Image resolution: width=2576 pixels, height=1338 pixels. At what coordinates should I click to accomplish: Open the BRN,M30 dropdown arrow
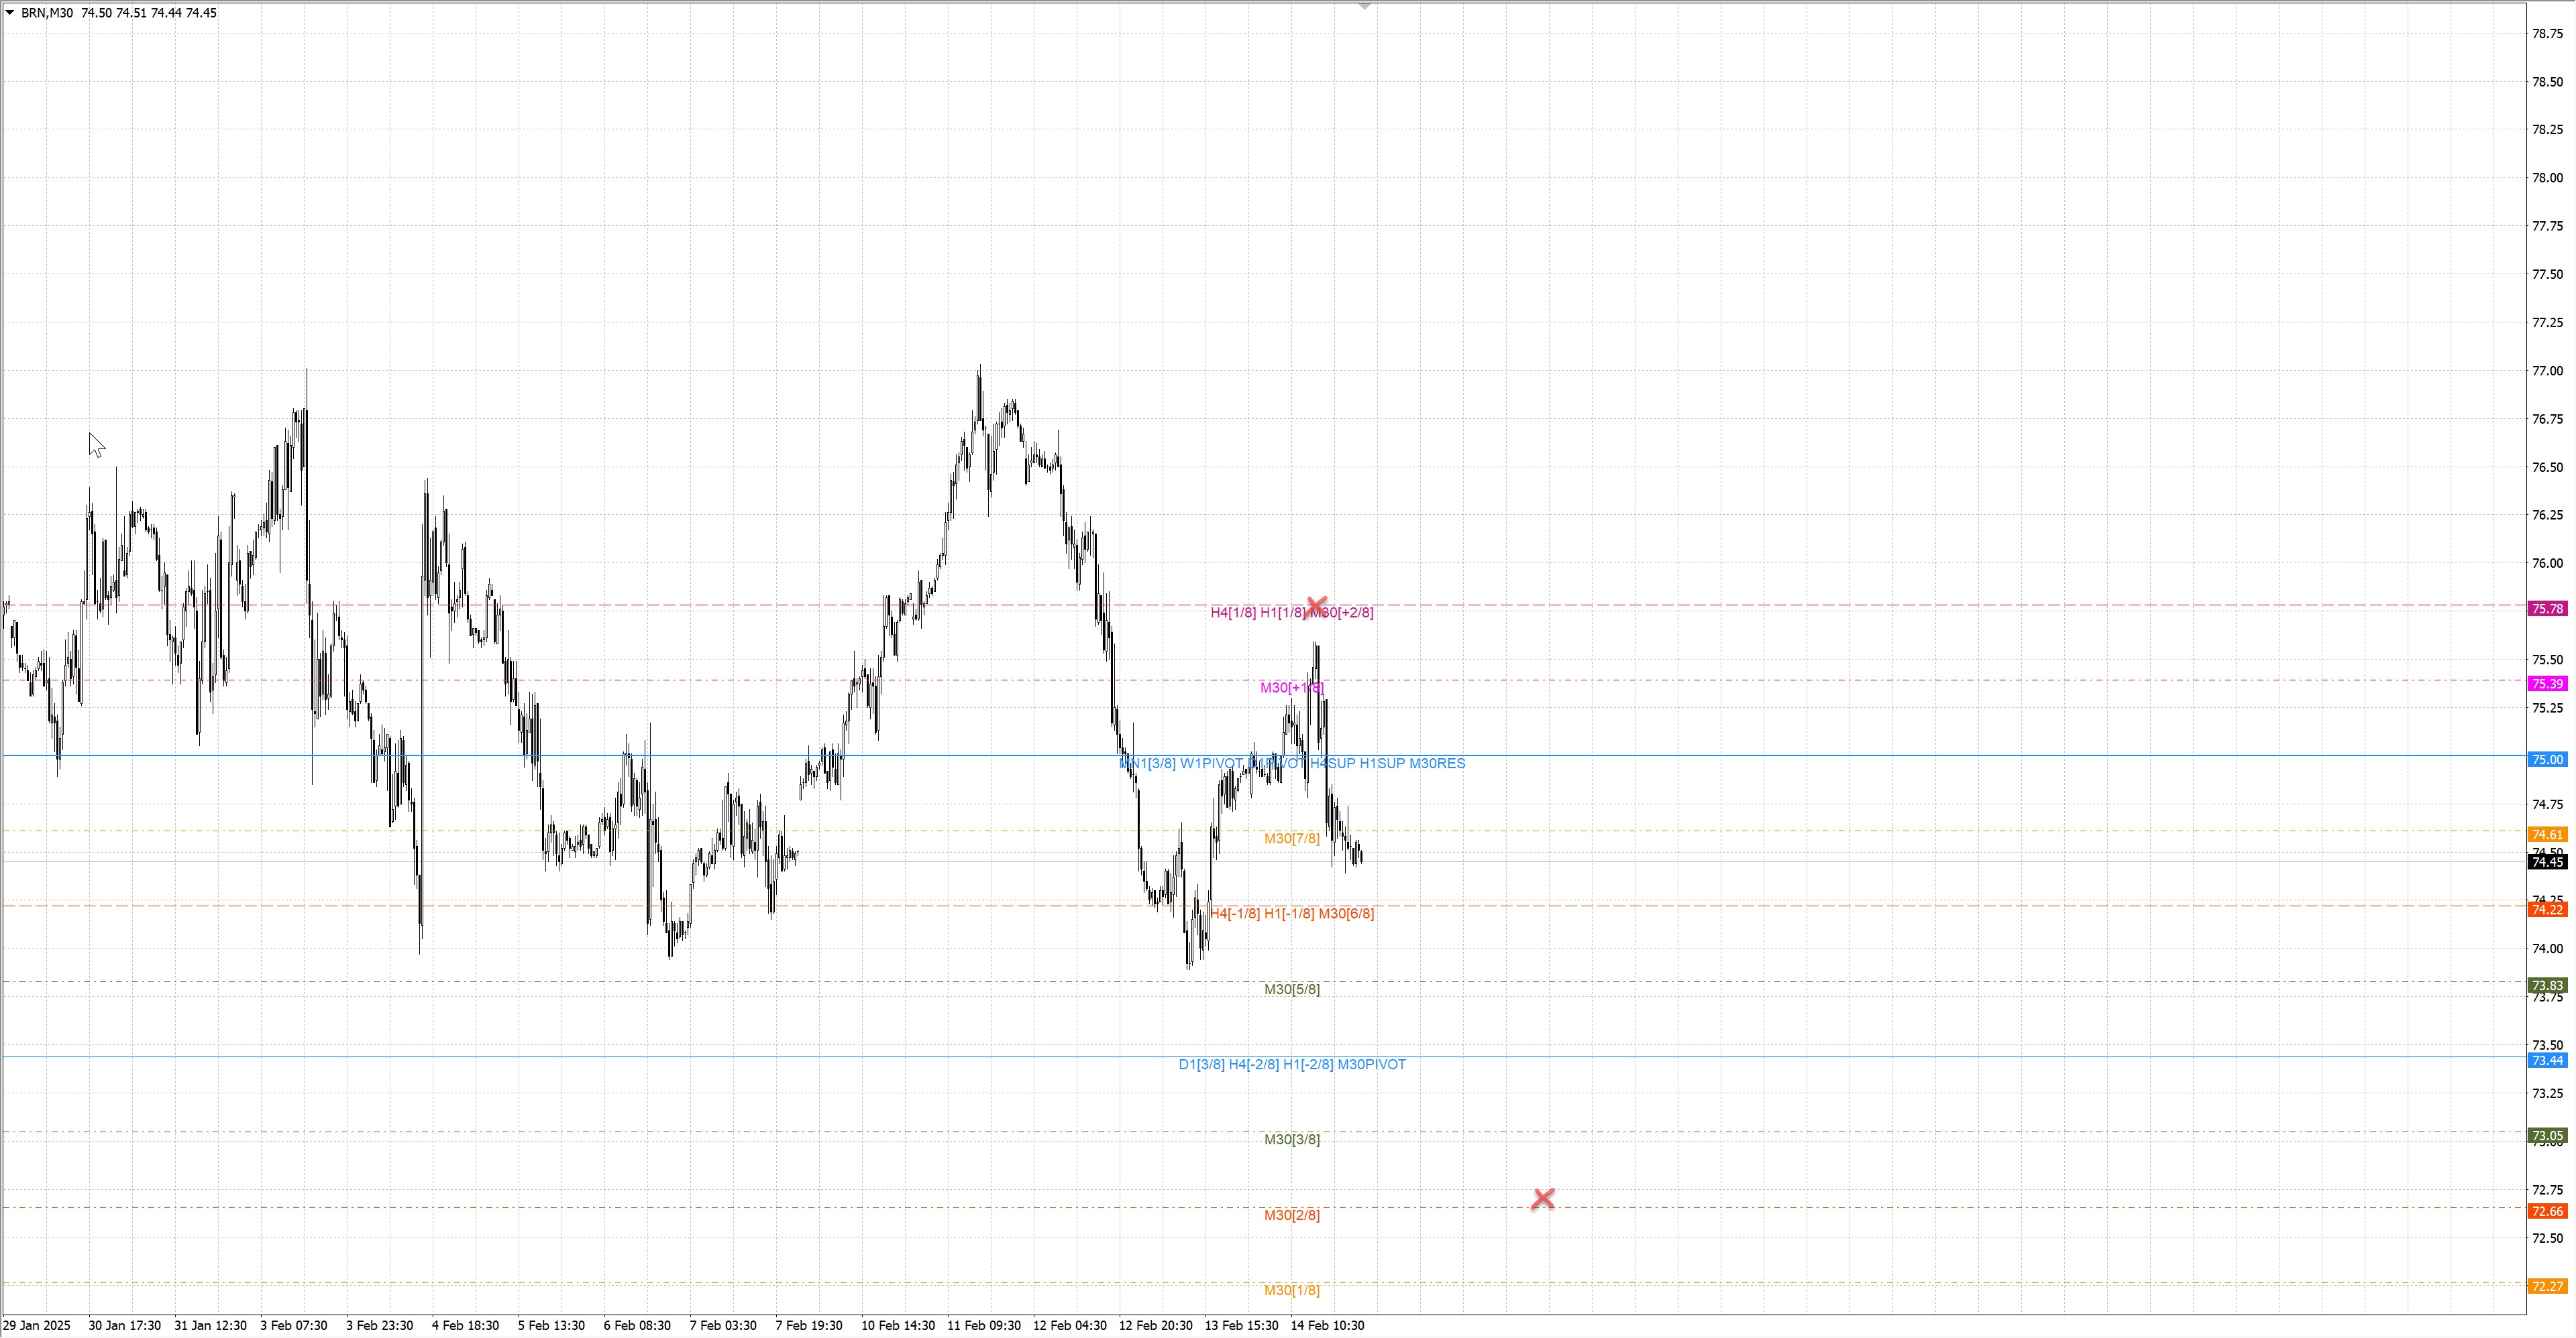(10, 13)
